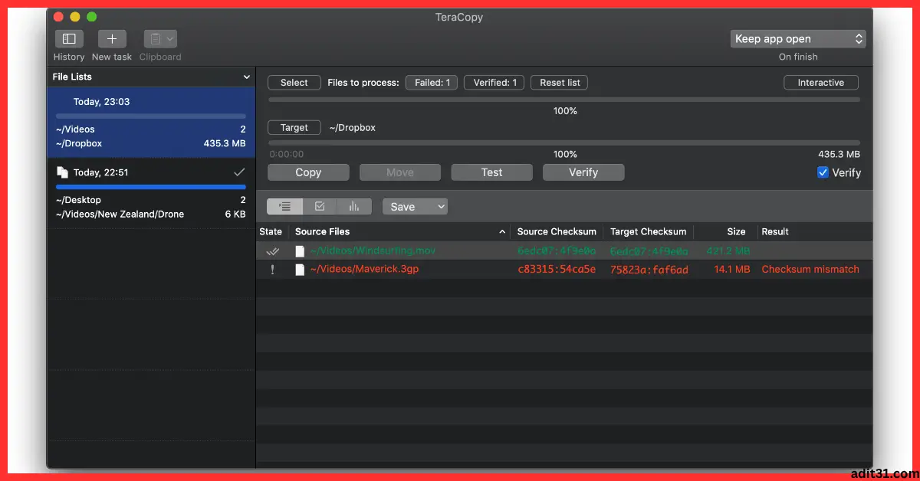
Task: Click the file icon next to Windsurfing.mov
Action: pos(300,251)
